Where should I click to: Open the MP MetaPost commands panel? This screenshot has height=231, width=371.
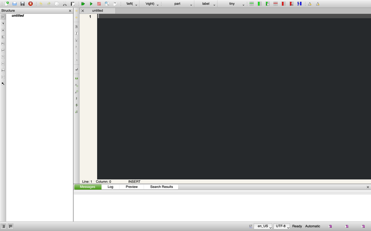3,50
